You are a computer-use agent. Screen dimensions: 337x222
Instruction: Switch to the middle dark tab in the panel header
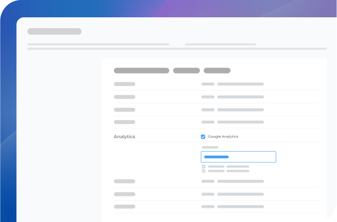point(186,70)
